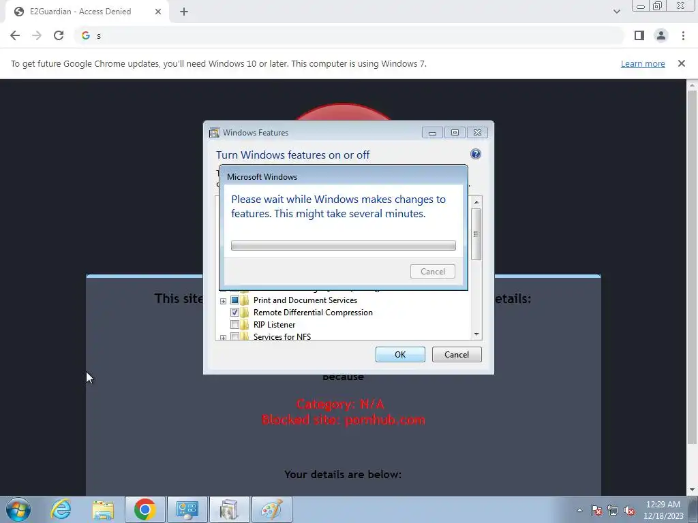
Task: Click the Chrome address bar
Action: pos(350,35)
